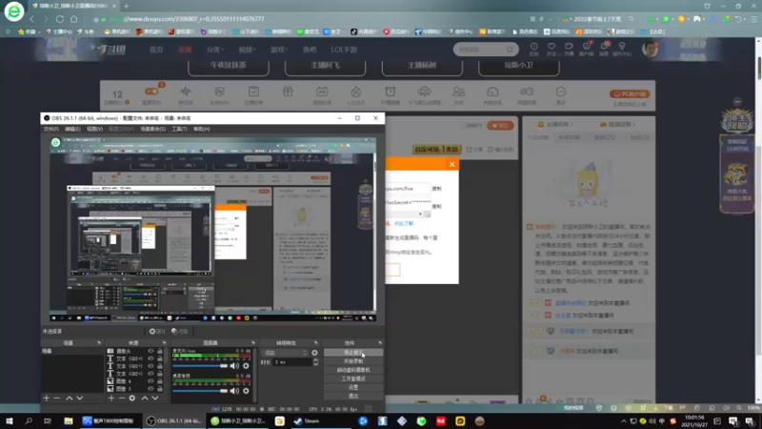Toggle visibility eye of image 4 source

[x=150, y=381]
